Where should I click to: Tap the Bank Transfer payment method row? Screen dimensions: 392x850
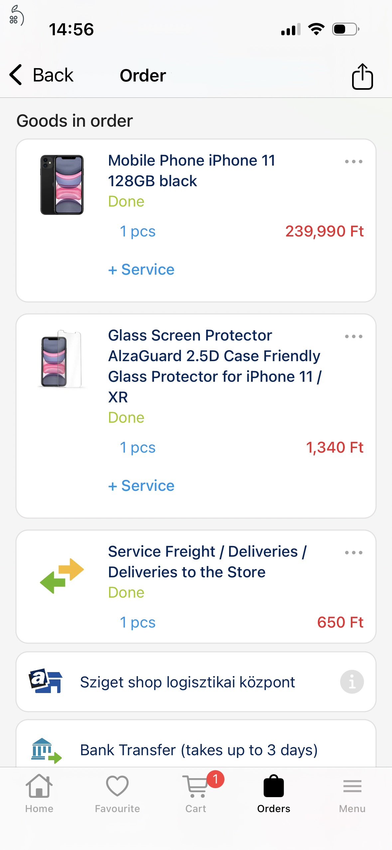[x=198, y=750]
